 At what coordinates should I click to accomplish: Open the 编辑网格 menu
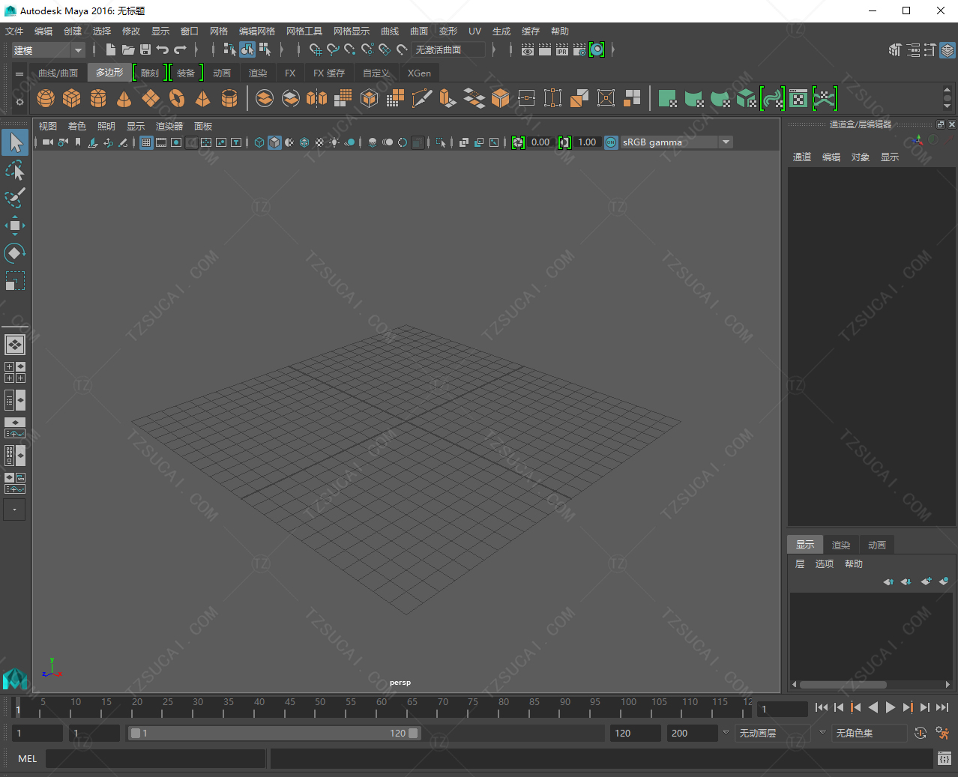[256, 31]
